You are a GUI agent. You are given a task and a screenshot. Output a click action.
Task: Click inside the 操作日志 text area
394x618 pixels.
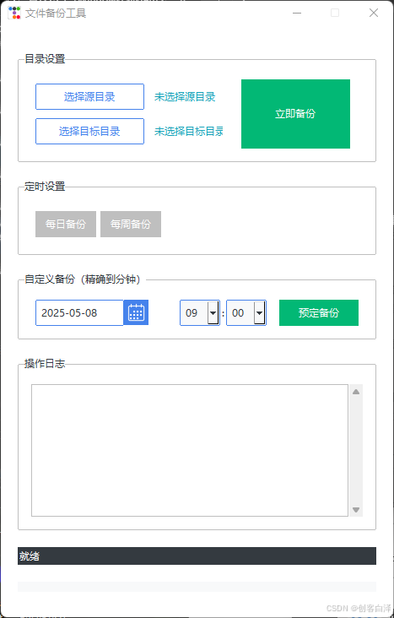(190, 450)
